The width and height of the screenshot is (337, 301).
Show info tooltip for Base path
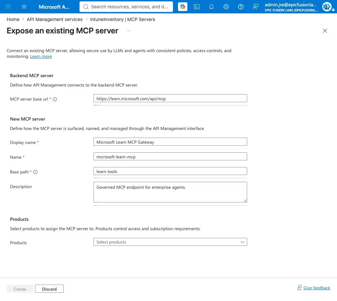[x=35, y=172]
